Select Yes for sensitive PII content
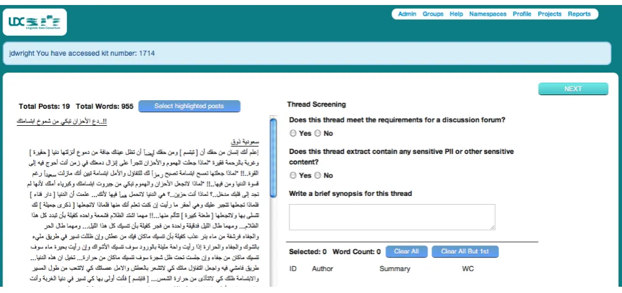Screen dimensions: 622x293 pos(293,175)
